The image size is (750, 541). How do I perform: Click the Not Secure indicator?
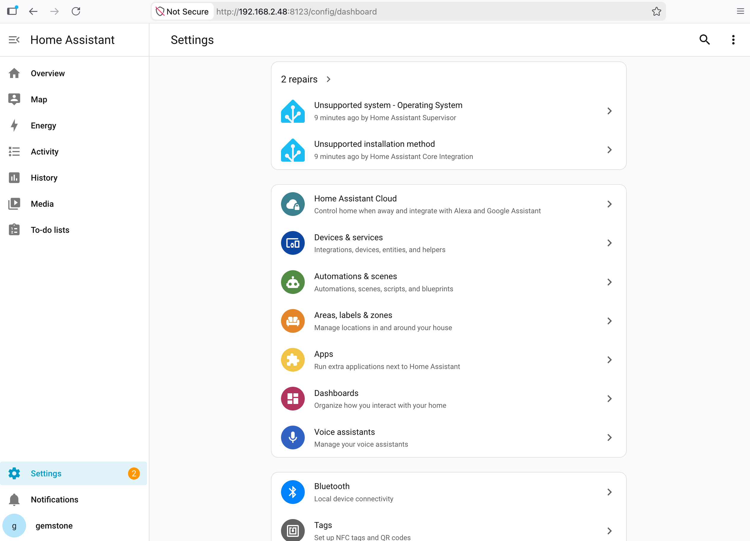click(182, 12)
